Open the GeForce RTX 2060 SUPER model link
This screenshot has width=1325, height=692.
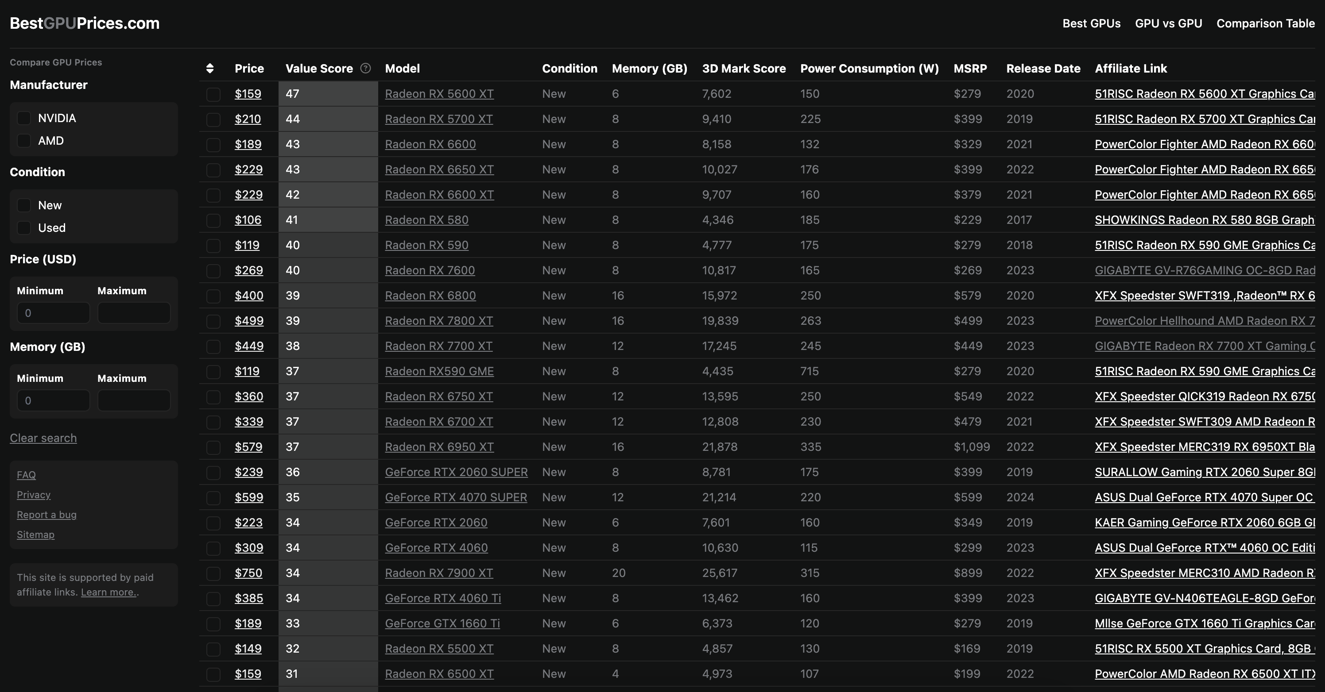click(456, 472)
